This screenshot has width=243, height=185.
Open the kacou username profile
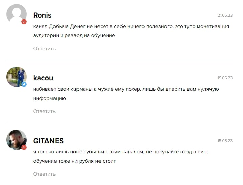tap(43, 78)
